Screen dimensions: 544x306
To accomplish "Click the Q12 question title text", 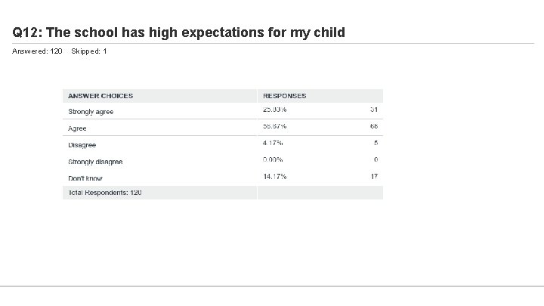I will [179, 32].
